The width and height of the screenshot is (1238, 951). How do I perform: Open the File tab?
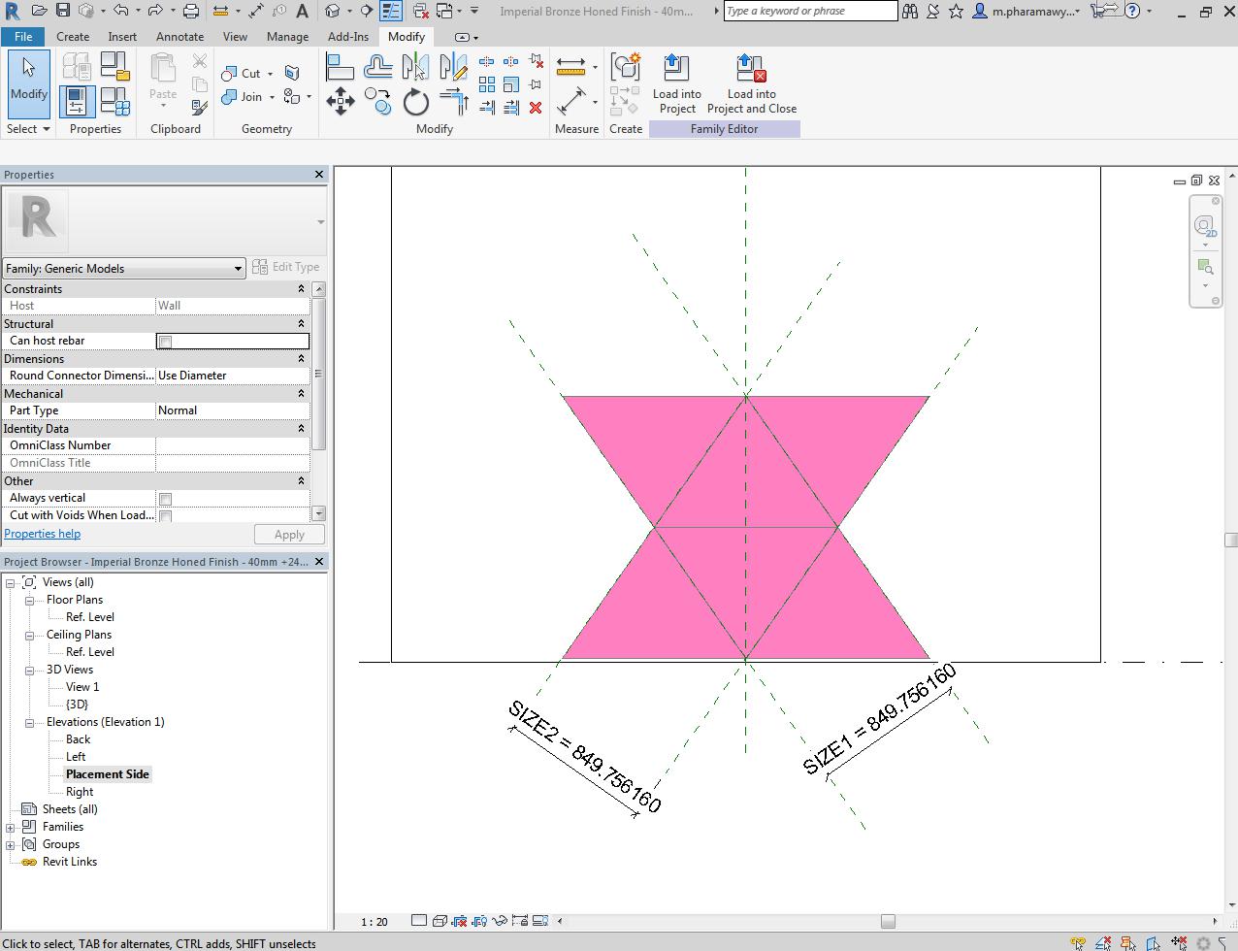click(x=22, y=36)
